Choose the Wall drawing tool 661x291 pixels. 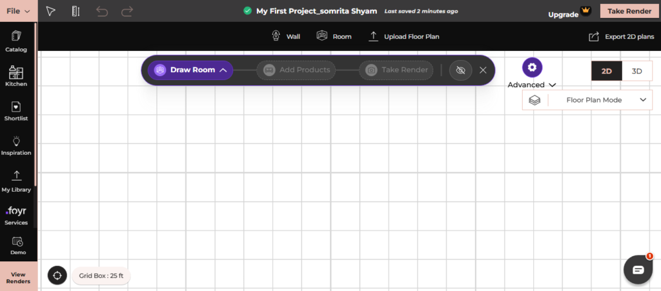(x=286, y=36)
